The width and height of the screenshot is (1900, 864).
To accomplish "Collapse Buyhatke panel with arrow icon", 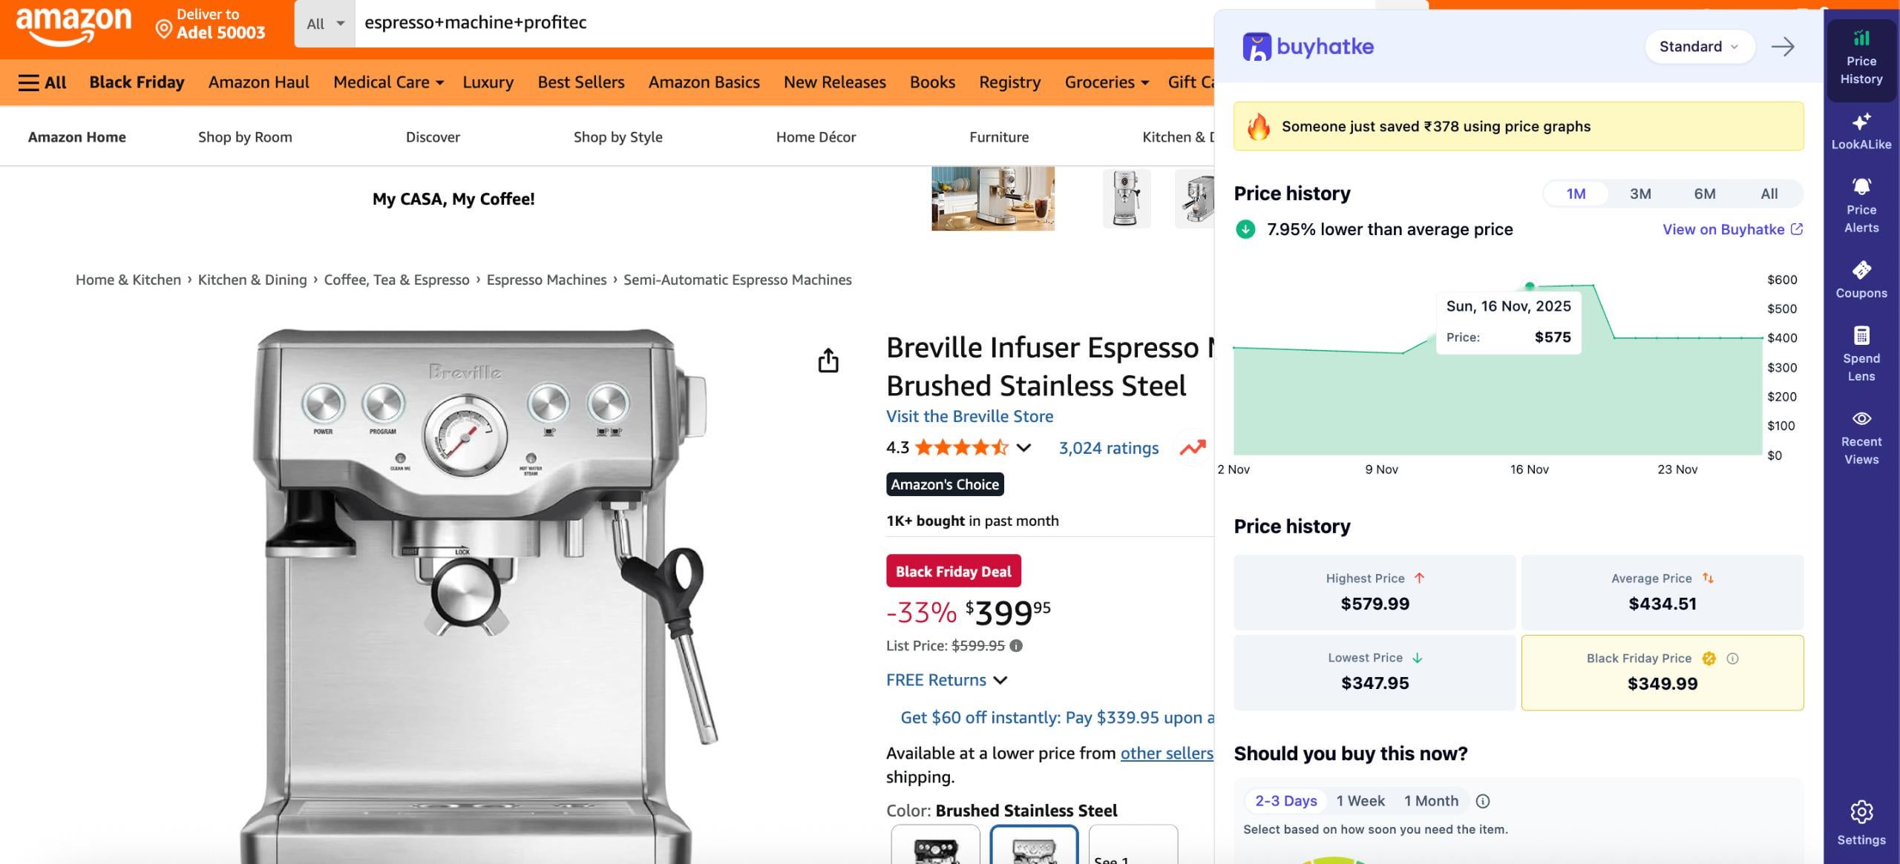I will (1783, 47).
